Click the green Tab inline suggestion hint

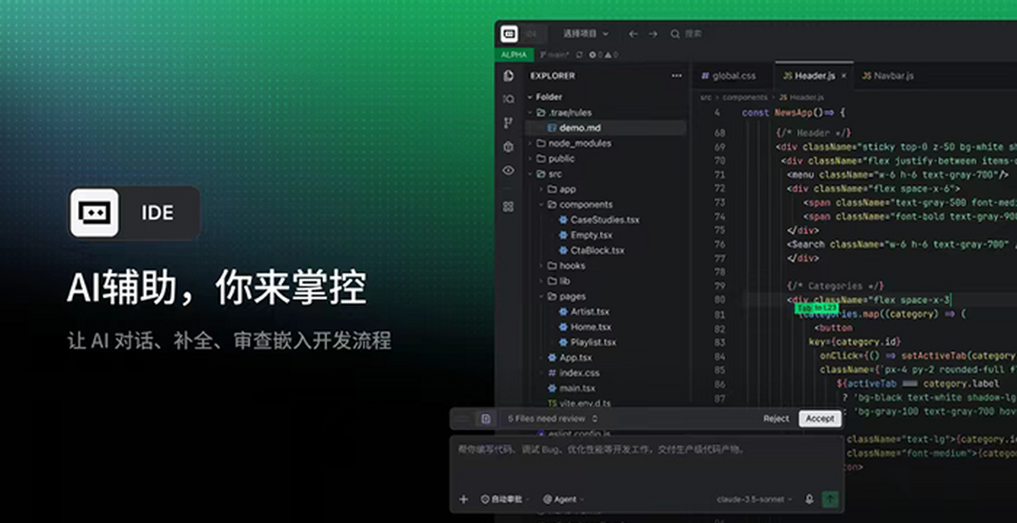click(816, 308)
